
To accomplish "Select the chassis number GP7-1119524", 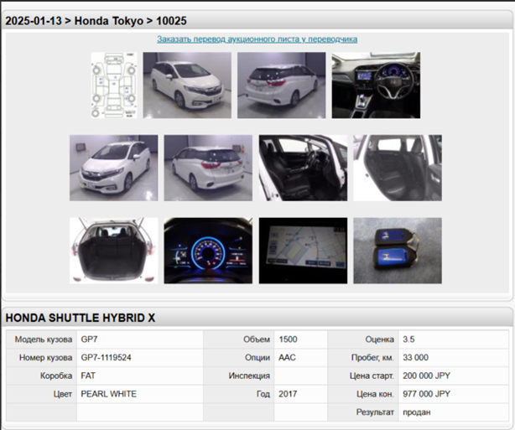I will click(106, 357).
